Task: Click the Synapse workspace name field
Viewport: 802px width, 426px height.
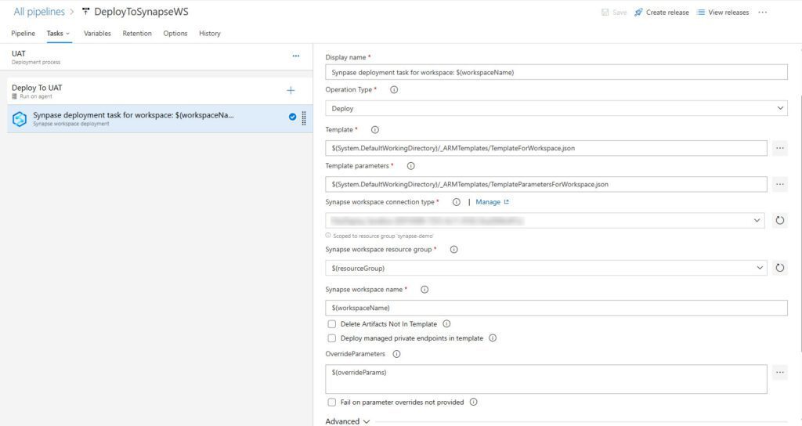Action: (x=557, y=308)
